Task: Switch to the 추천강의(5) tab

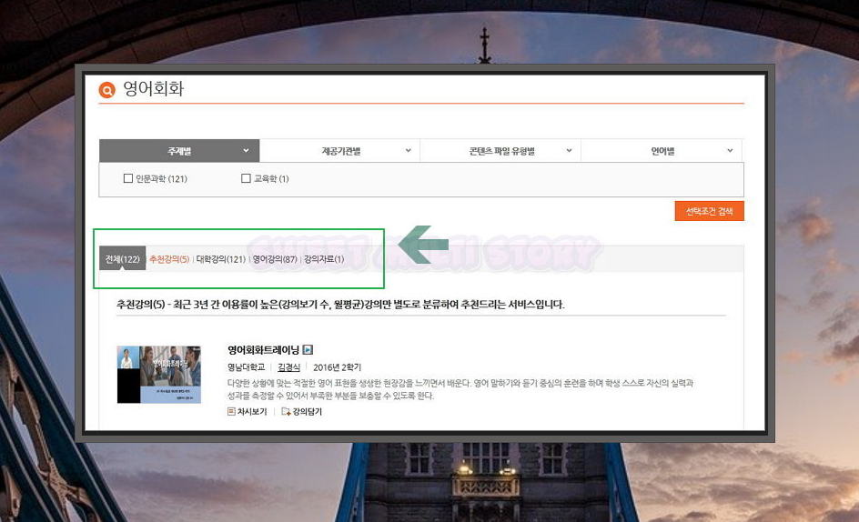Action: tap(169, 259)
